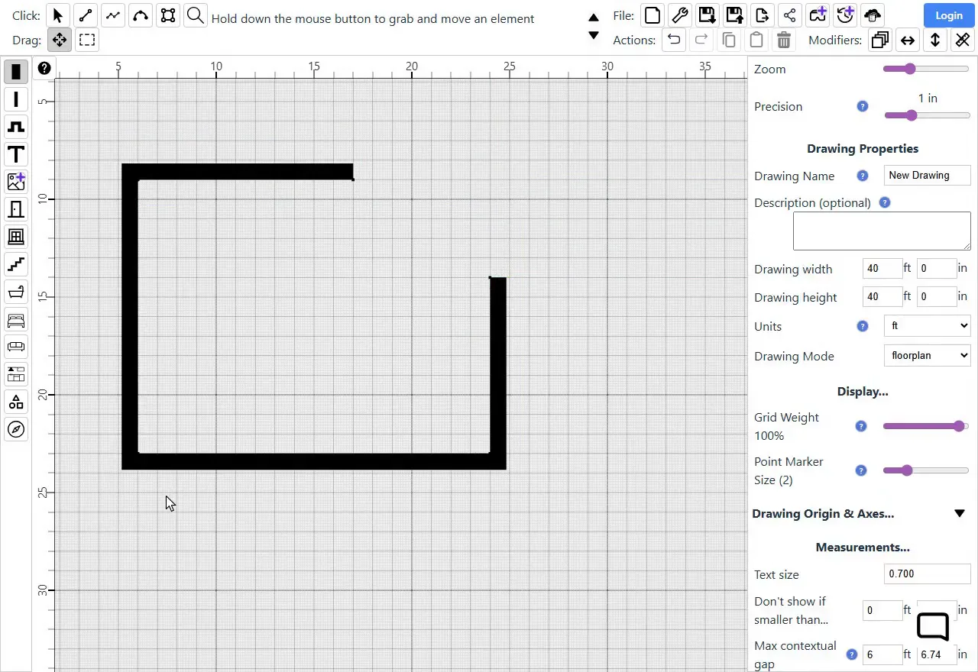Pick the compass symbol tool
This screenshot has height=672, width=978.
(x=16, y=429)
